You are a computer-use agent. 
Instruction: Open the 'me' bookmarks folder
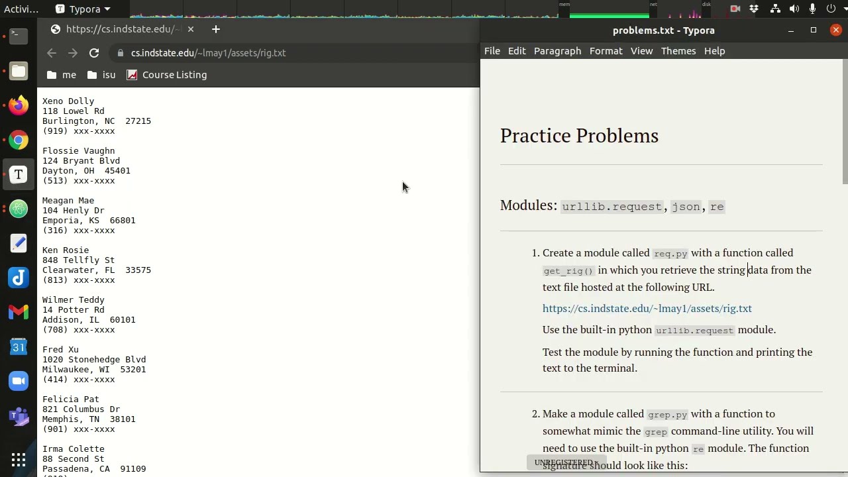[62, 75]
